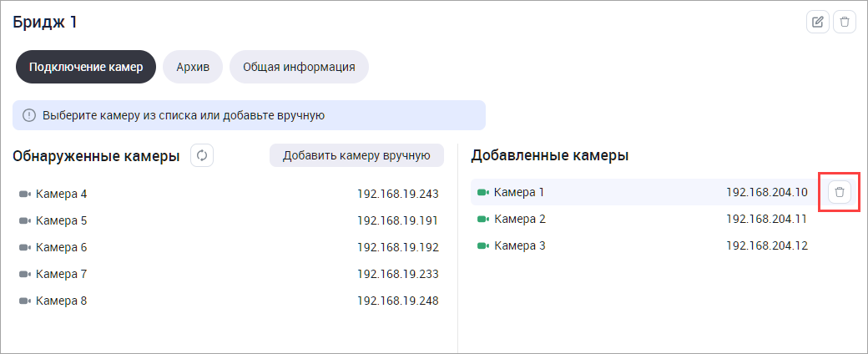Click IP address 192.168.204.11
This screenshot has height=354, width=868.
pyautogui.click(x=766, y=219)
